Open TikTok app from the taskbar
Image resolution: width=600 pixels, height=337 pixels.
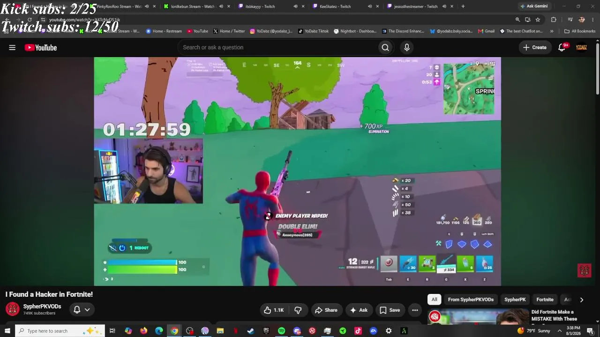tap(358, 331)
